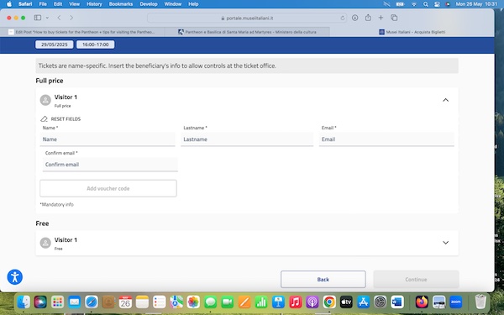504x315 pixels.
Task: Click the portale.museiitaliani.it address bar
Action: click(247, 18)
